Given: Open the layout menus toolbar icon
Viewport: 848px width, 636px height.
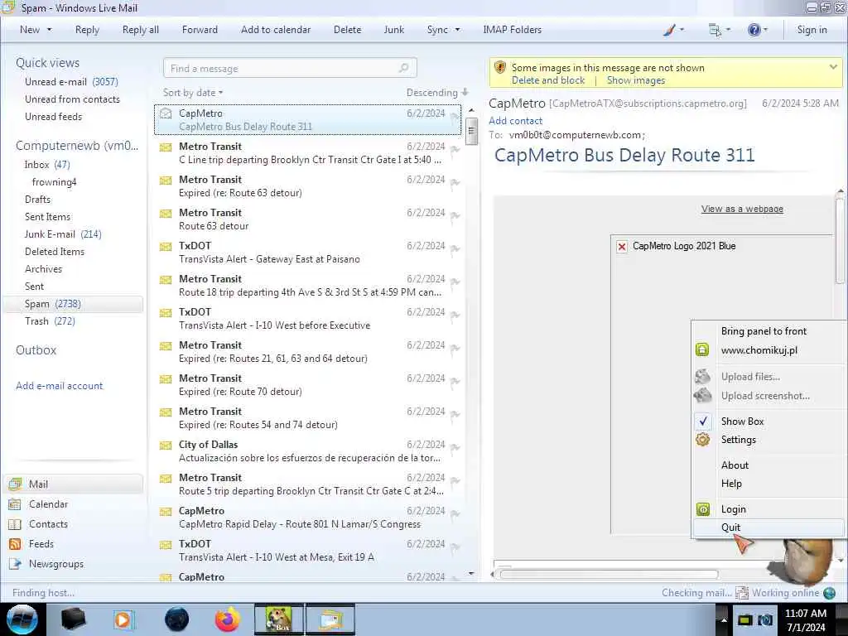Looking at the screenshot, I should point(715,30).
